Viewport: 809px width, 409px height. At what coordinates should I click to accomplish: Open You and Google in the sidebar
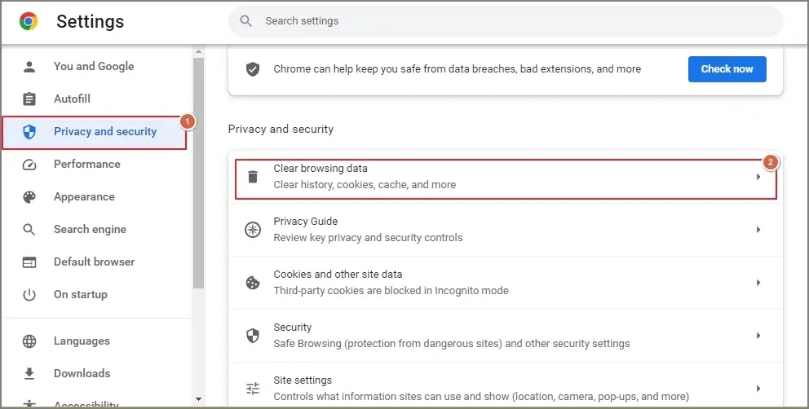click(x=94, y=67)
